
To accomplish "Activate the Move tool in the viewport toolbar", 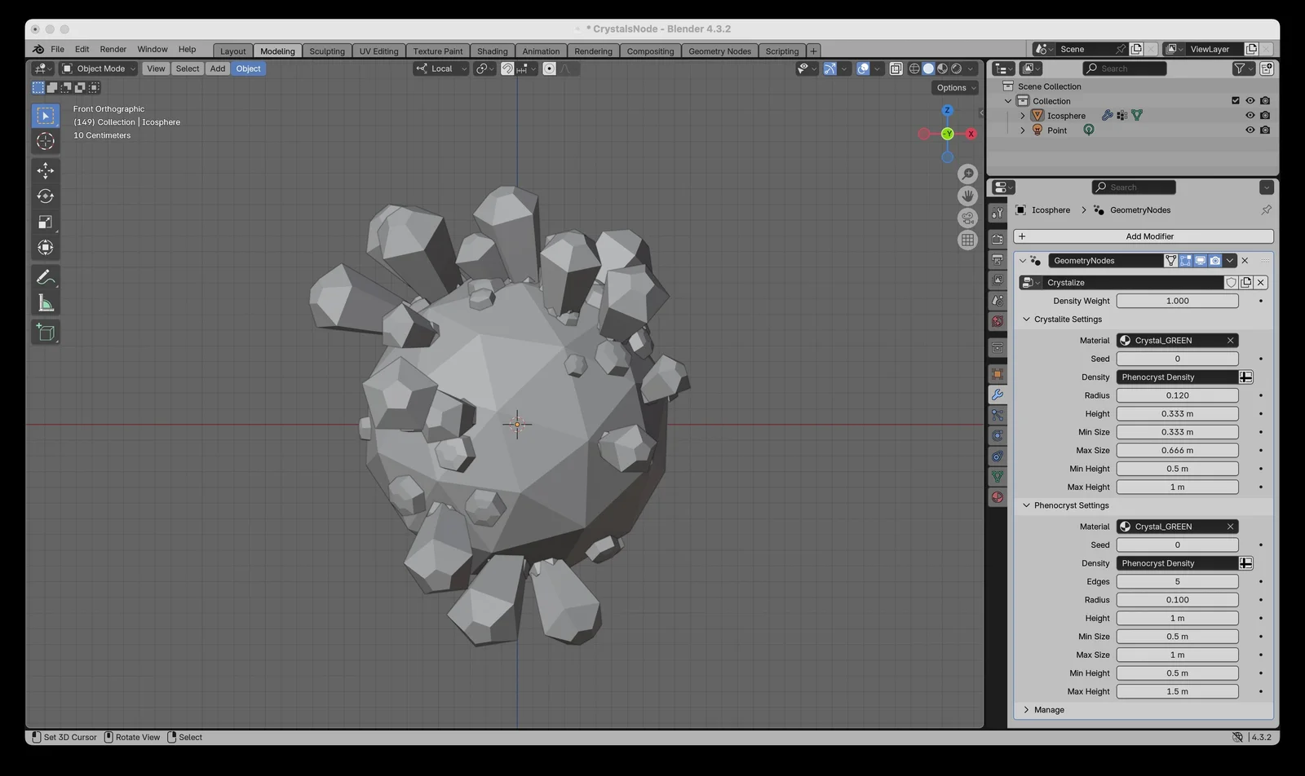I will [45, 170].
